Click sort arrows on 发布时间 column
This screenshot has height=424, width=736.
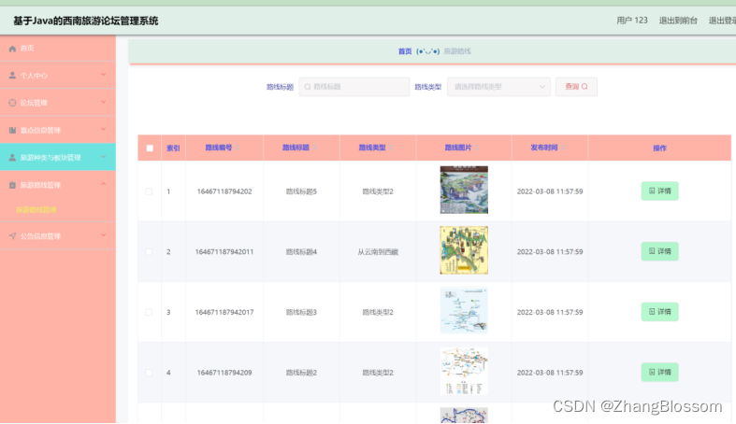[563, 148]
